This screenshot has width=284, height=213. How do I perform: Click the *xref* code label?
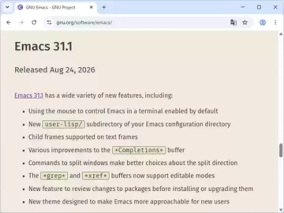(96, 176)
